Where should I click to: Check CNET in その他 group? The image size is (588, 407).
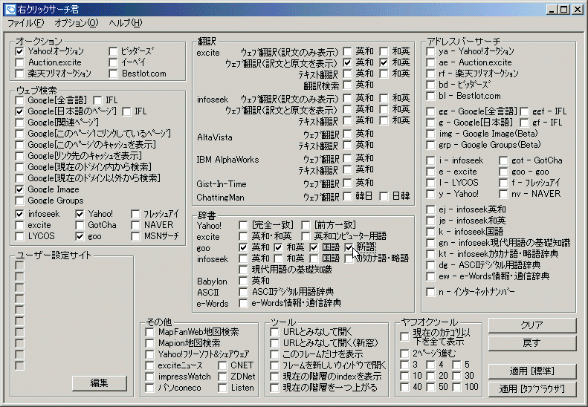(222, 365)
